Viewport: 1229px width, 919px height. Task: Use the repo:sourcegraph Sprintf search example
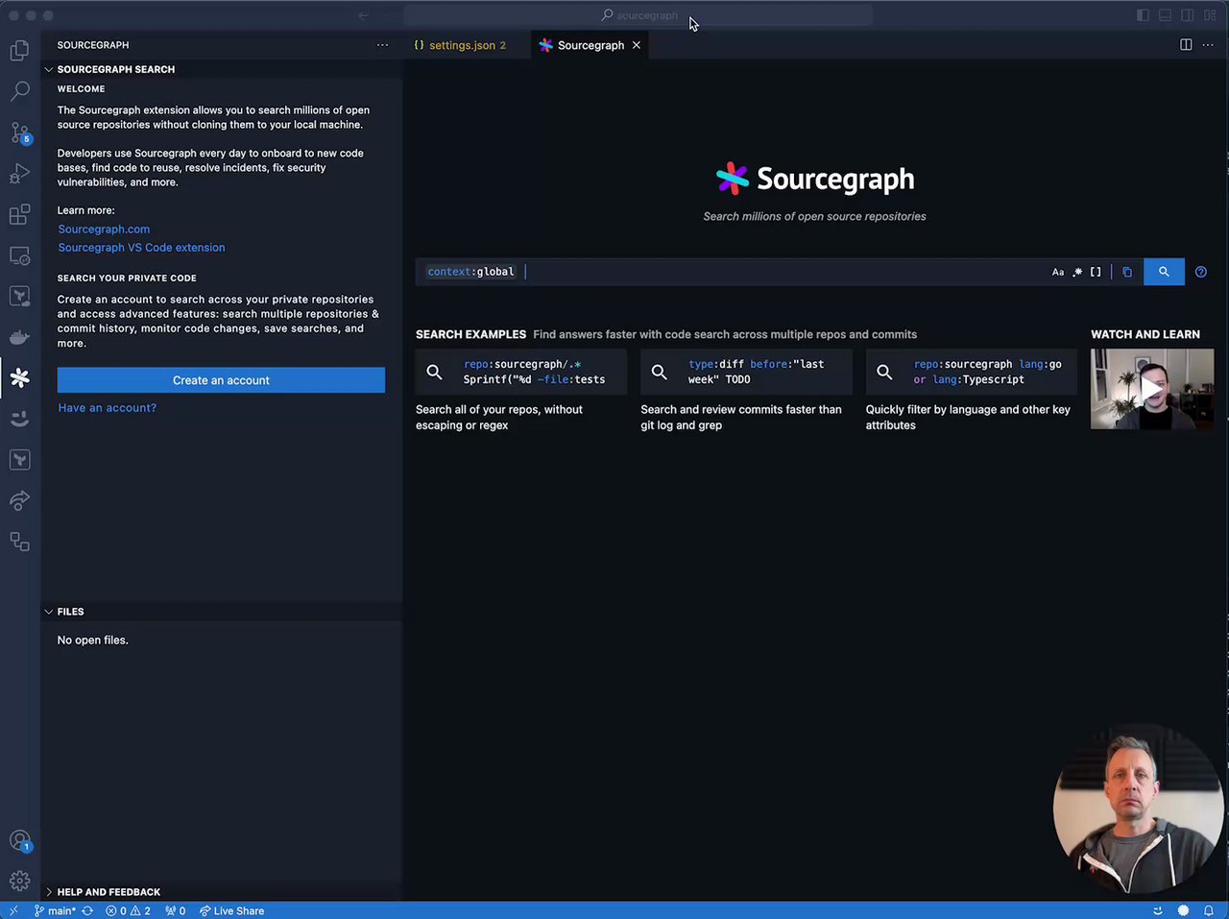click(x=521, y=372)
